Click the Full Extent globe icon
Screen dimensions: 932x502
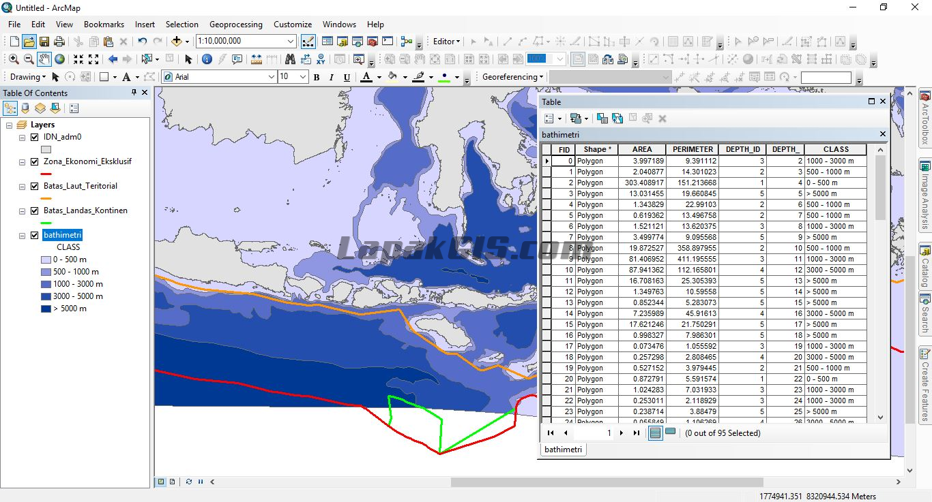(59, 59)
